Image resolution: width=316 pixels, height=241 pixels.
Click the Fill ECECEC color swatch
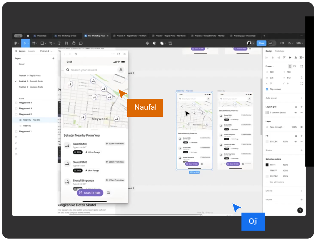point(267,142)
